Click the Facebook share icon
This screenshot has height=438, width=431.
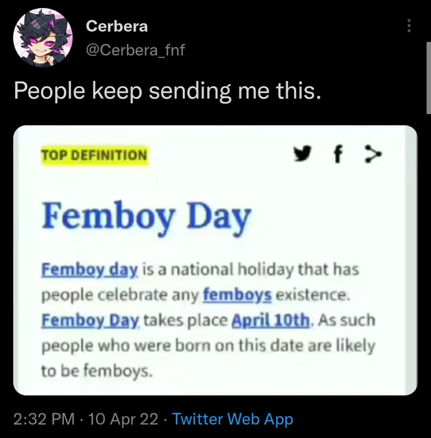[338, 155]
